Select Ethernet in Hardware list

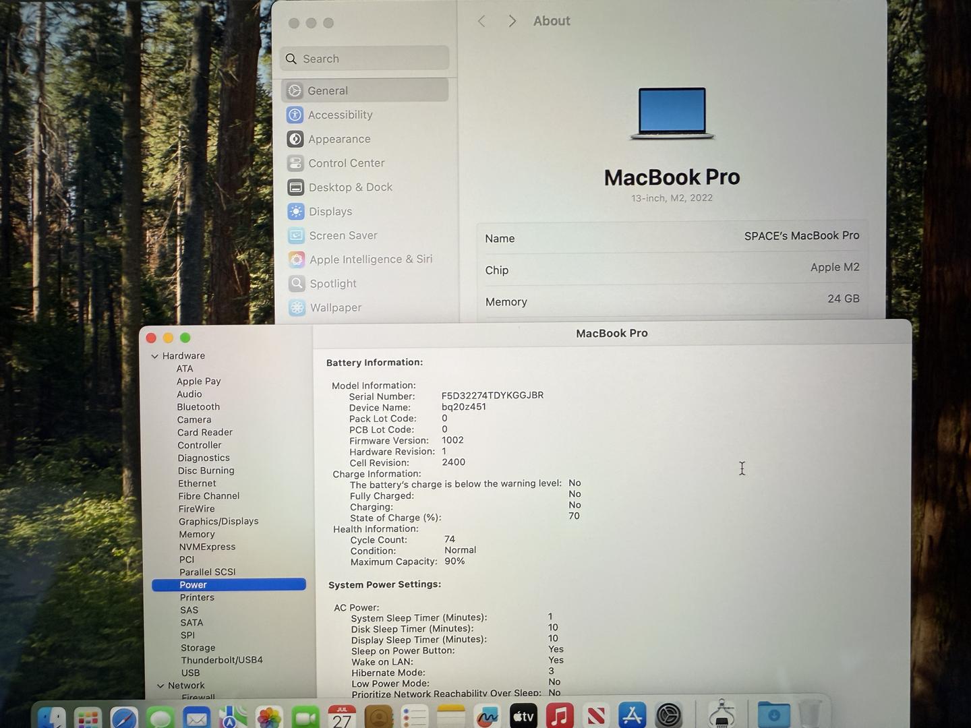[x=197, y=484]
